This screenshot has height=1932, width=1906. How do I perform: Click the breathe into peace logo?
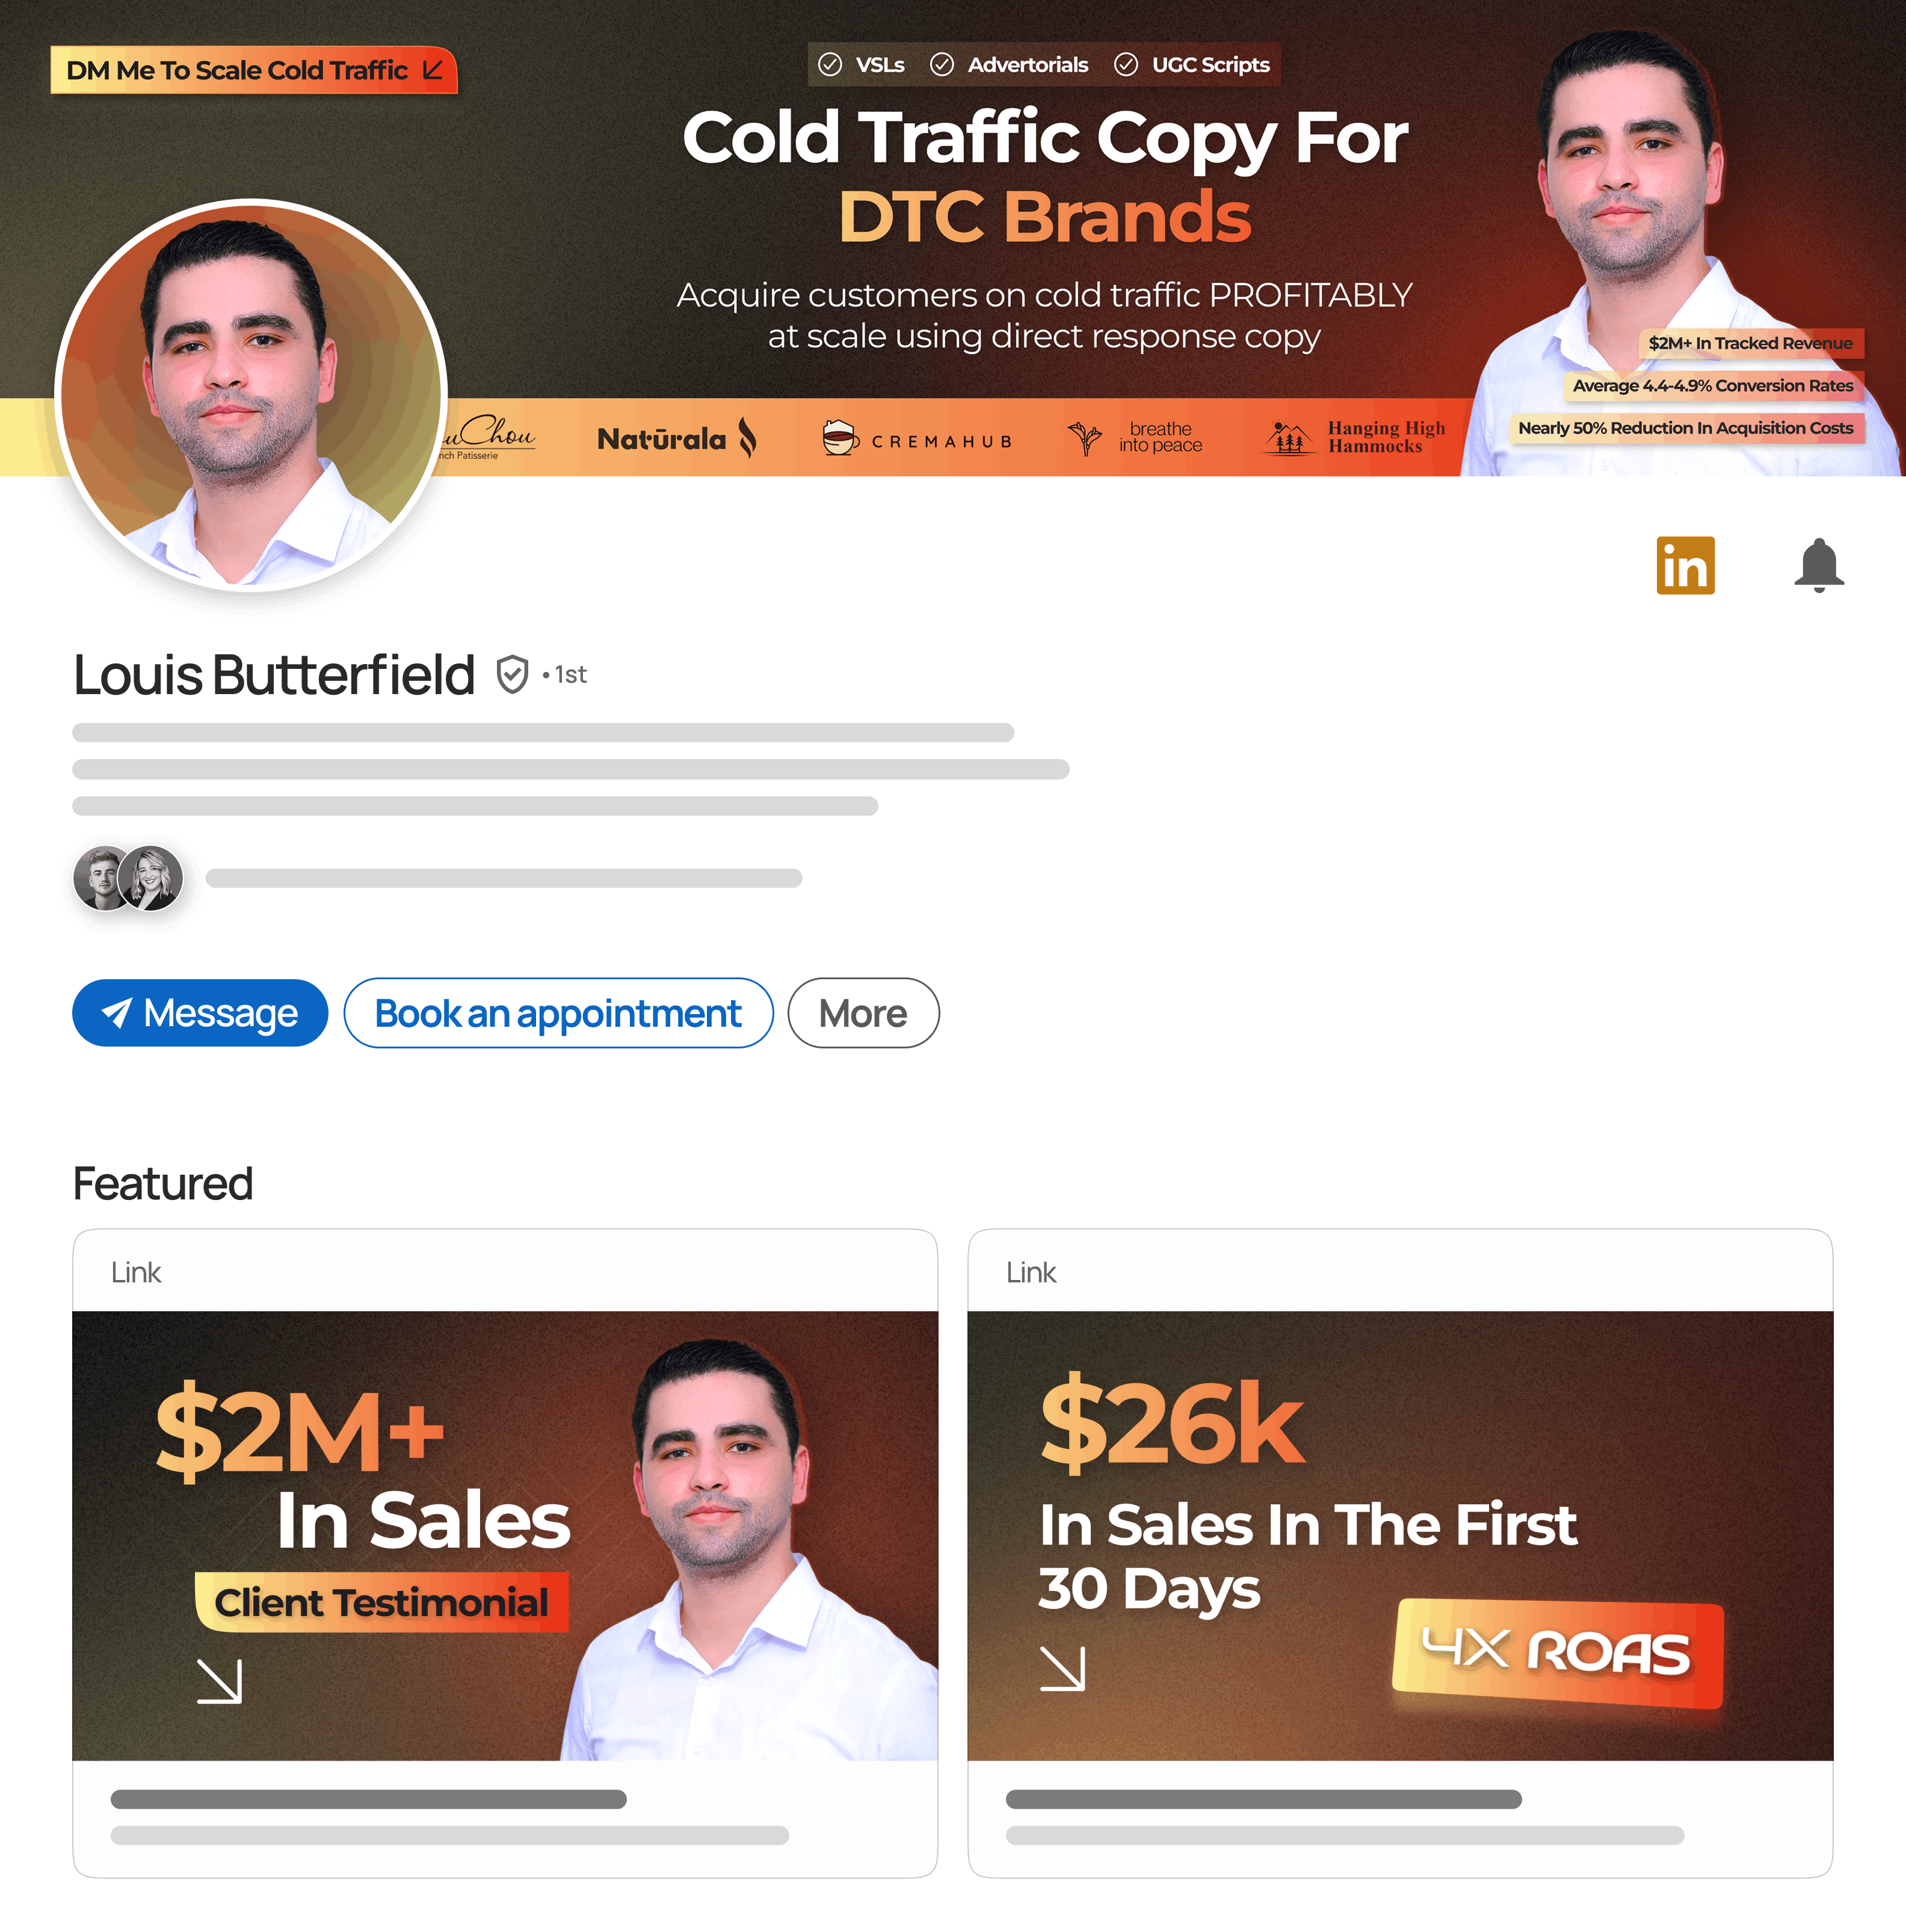pyautogui.click(x=1135, y=437)
